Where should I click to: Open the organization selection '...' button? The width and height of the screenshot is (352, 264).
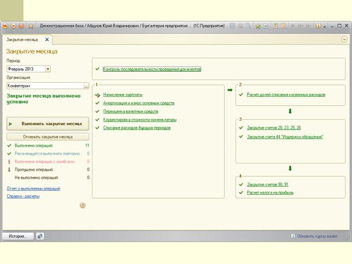coord(87,86)
